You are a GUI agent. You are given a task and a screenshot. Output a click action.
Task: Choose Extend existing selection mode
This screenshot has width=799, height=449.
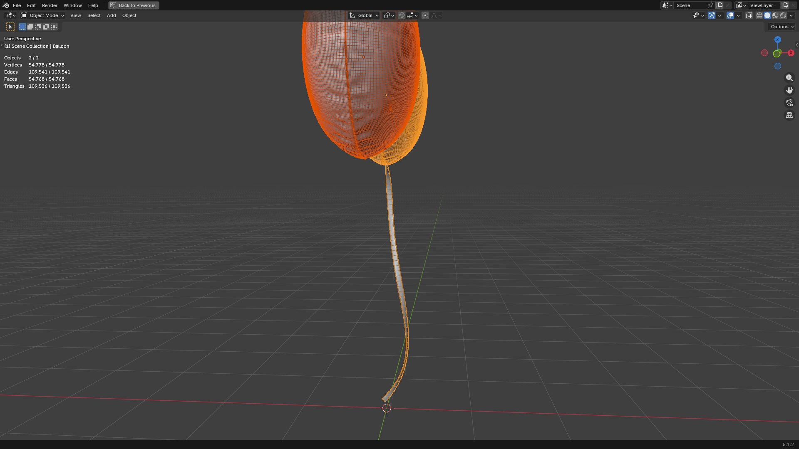pyautogui.click(x=30, y=27)
